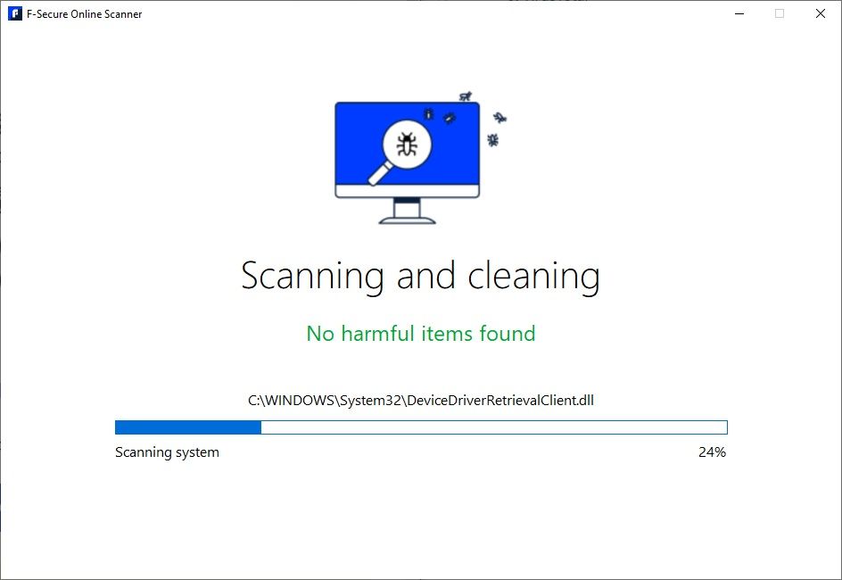This screenshot has height=580, width=842.
Task: Minimize the F-Secure Online Scanner window
Action: [x=739, y=13]
